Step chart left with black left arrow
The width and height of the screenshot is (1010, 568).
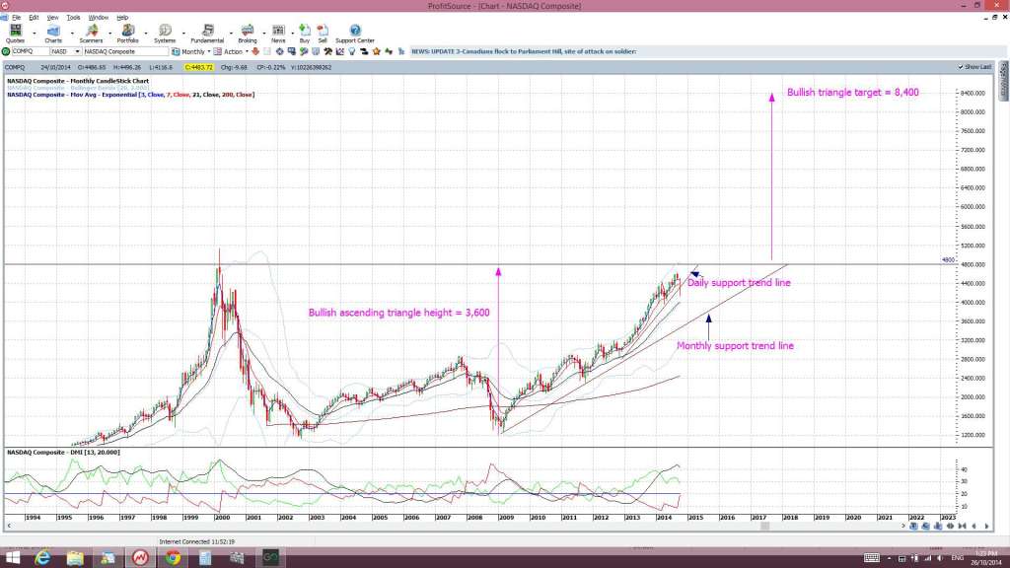coord(974,527)
